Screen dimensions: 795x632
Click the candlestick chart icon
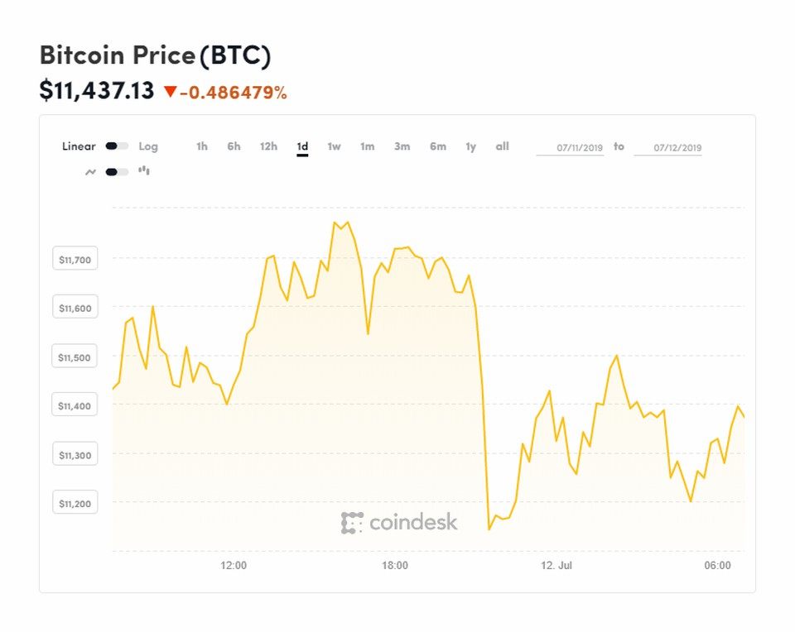pyautogui.click(x=144, y=171)
